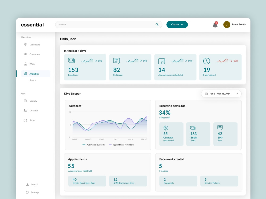This screenshot has width=266, height=199.
Task: Click the Recur refresh icon
Action: click(25, 120)
